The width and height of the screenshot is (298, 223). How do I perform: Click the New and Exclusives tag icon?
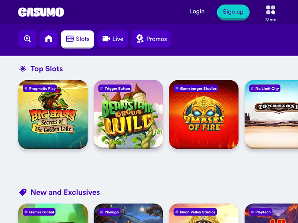[23, 192]
